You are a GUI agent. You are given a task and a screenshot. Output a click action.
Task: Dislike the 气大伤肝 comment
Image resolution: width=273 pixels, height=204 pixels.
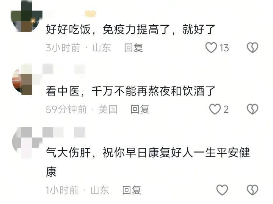point(253,190)
